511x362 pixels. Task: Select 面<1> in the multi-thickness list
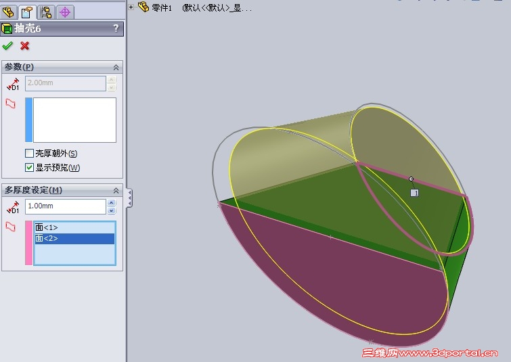click(x=74, y=227)
